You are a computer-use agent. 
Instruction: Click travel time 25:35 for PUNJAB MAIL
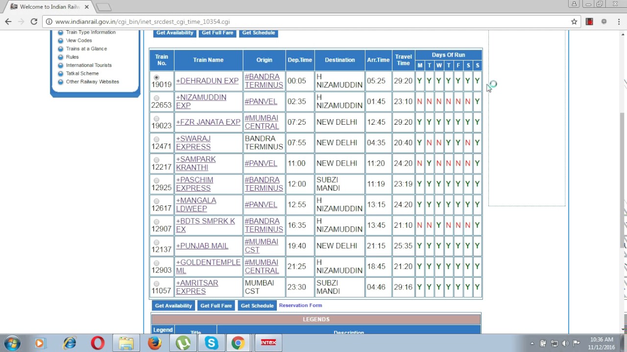click(x=403, y=246)
